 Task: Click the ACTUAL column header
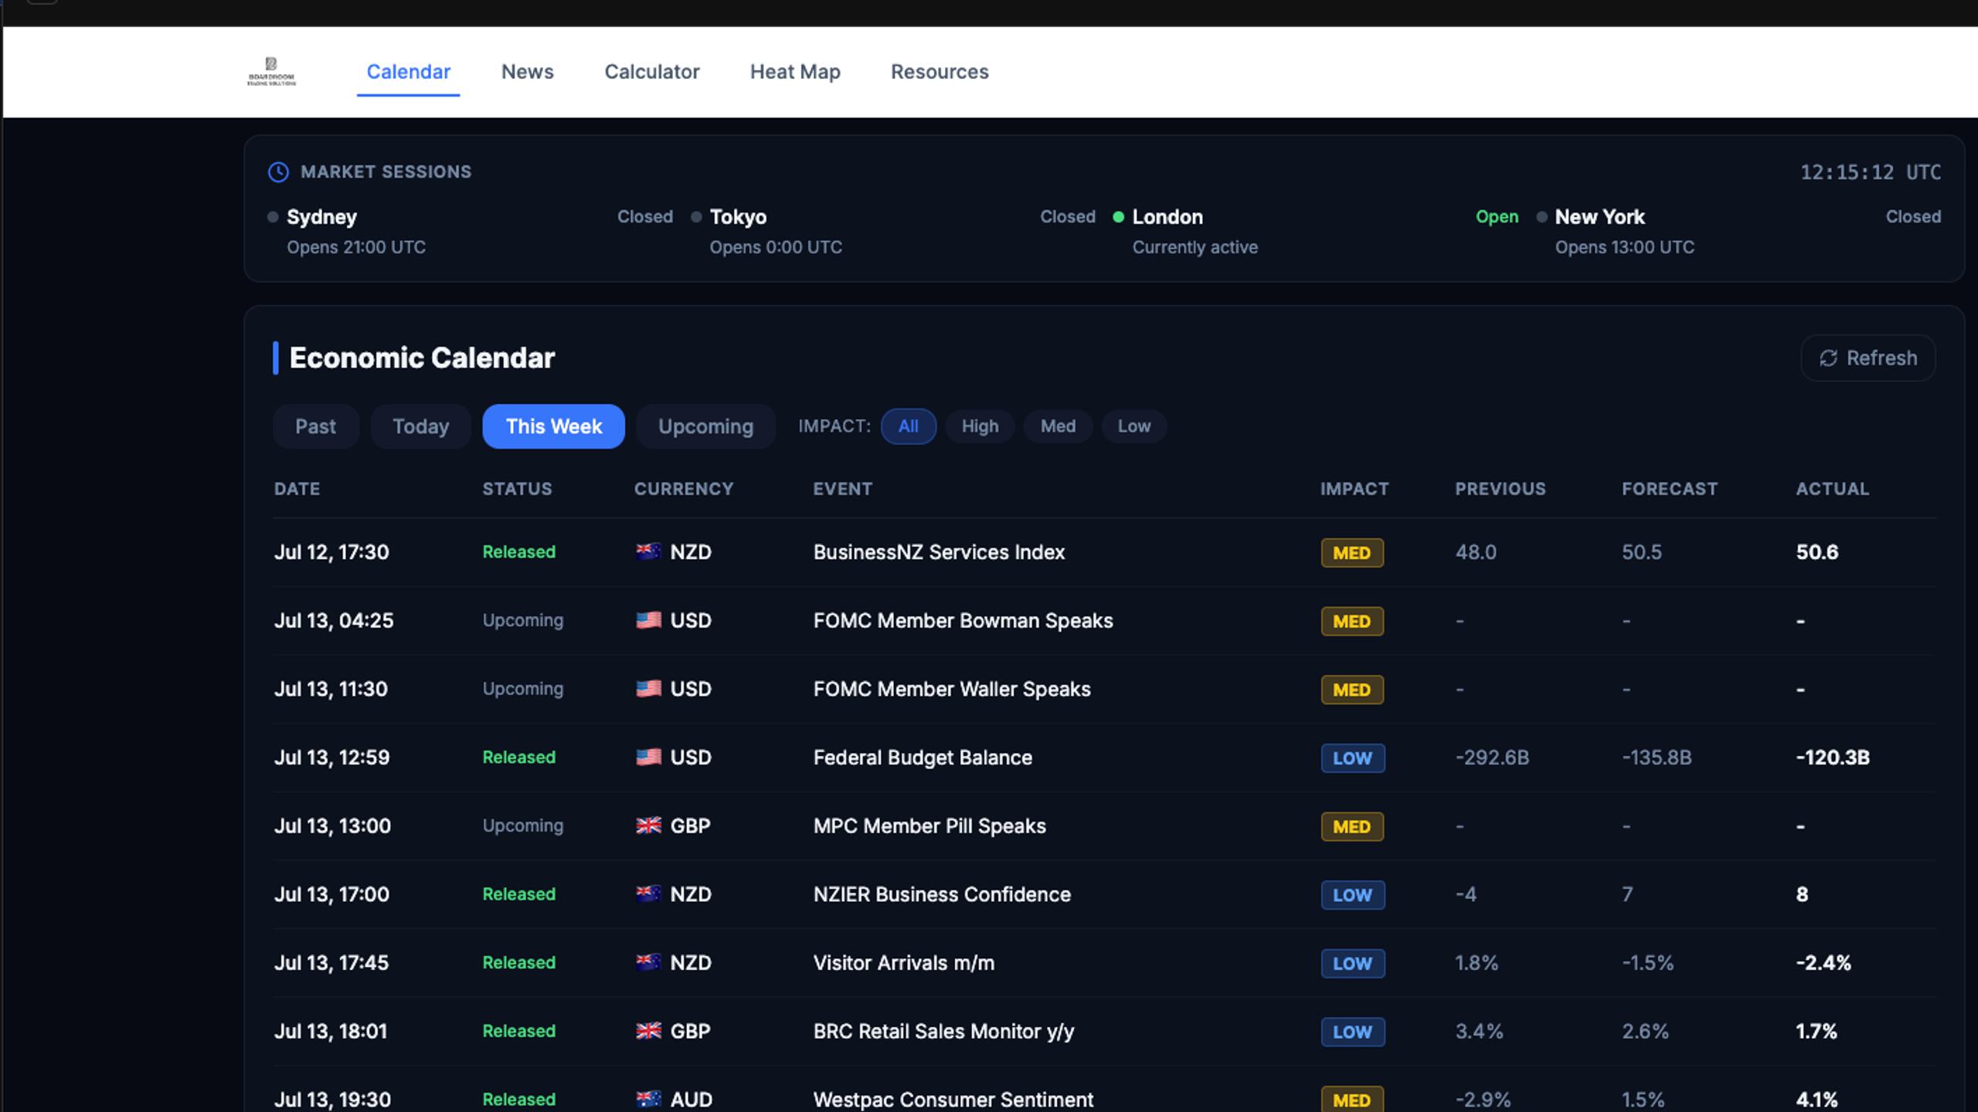pos(1832,489)
